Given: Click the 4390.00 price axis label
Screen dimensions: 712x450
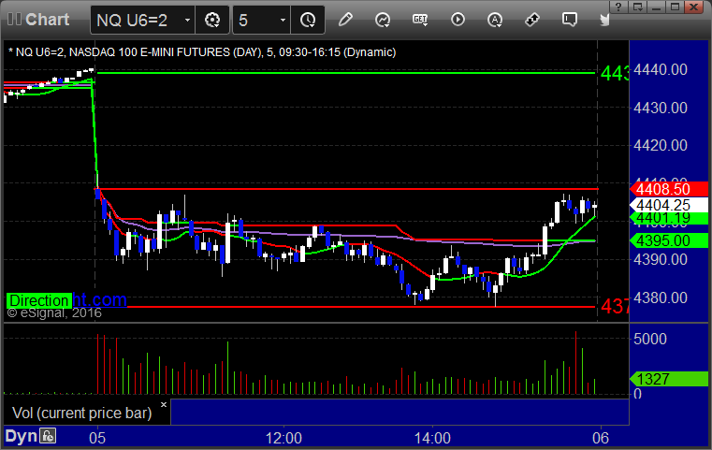Looking at the screenshot, I should point(661,260).
